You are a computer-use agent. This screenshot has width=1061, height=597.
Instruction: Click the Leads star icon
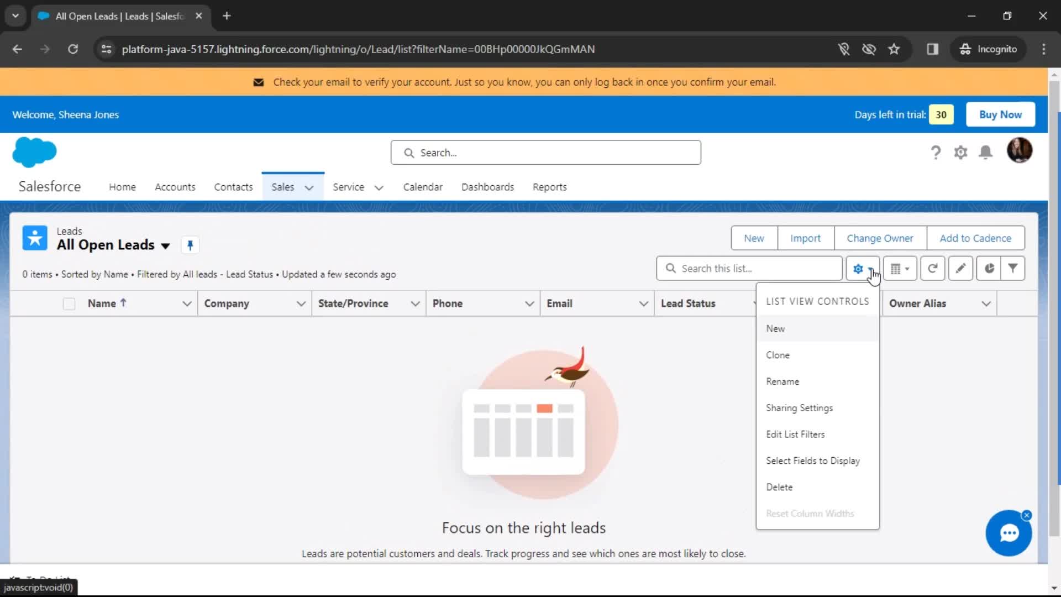[x=35, y=238]
